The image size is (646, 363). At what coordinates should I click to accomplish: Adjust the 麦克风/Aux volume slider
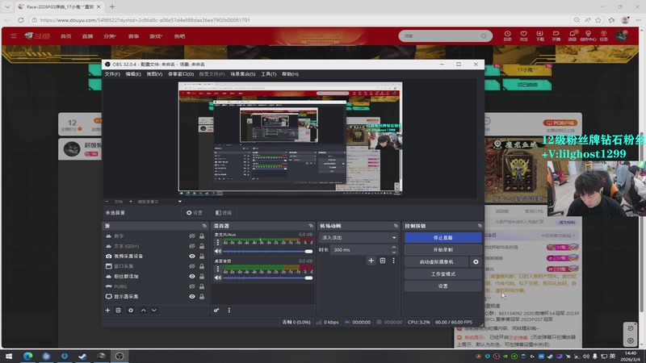click(x=268, y=252)
